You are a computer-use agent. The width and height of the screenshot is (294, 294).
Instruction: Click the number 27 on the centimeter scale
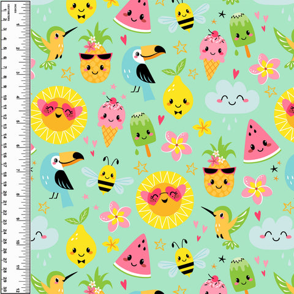click(x=5, y=261)
